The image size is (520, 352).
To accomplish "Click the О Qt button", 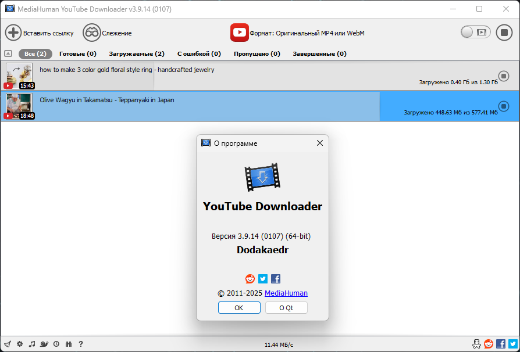I will 286,308.
